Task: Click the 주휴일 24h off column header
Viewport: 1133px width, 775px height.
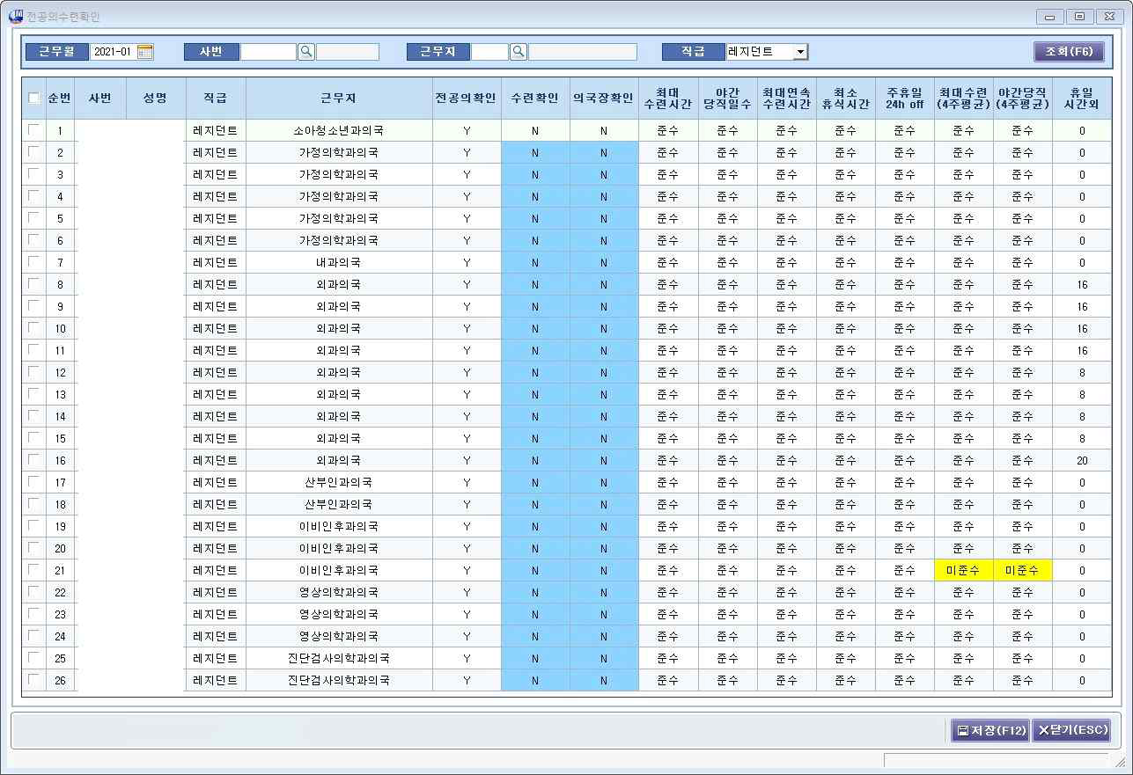Action: pyautogui.click(x=904, y=98)
